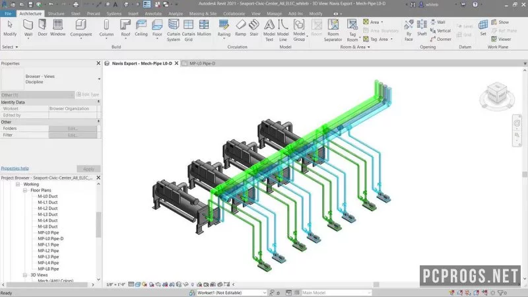
Task: Activate the Stair tool
Action: point(254,28)
